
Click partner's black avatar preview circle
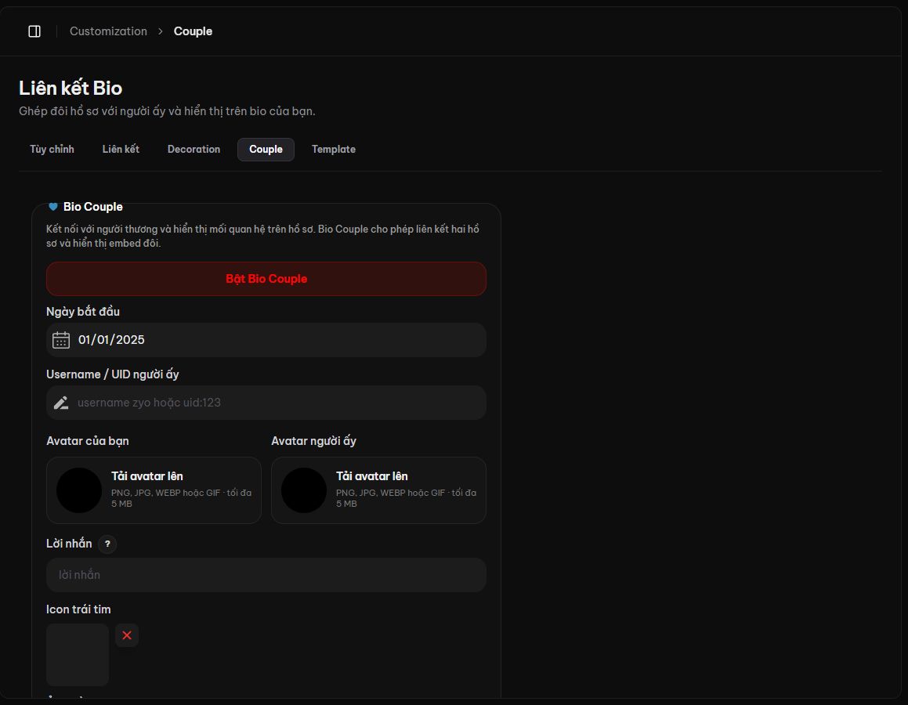tap(304, 490)
